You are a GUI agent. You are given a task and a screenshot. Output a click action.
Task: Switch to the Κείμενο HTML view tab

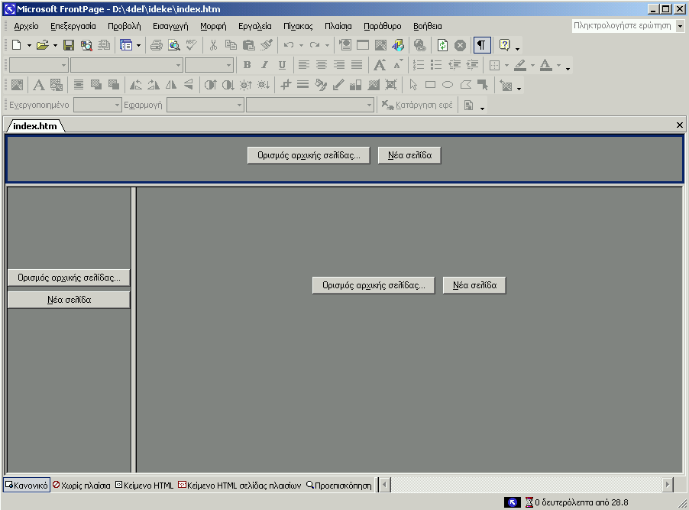(144, 486)
